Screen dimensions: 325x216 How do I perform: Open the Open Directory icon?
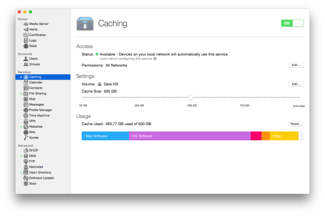point(25,173)
